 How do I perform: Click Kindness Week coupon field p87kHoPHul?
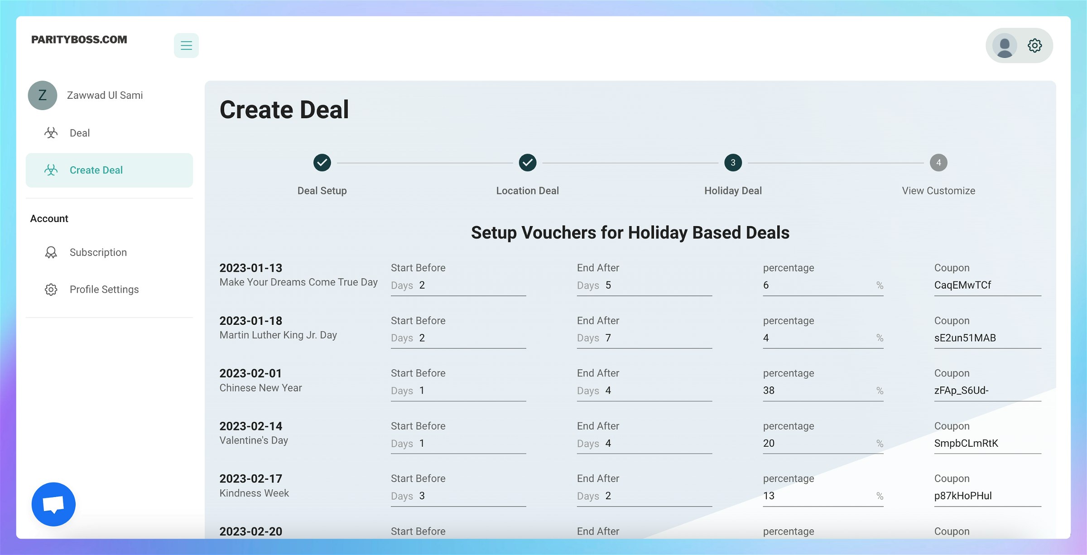tap(986, 496)
